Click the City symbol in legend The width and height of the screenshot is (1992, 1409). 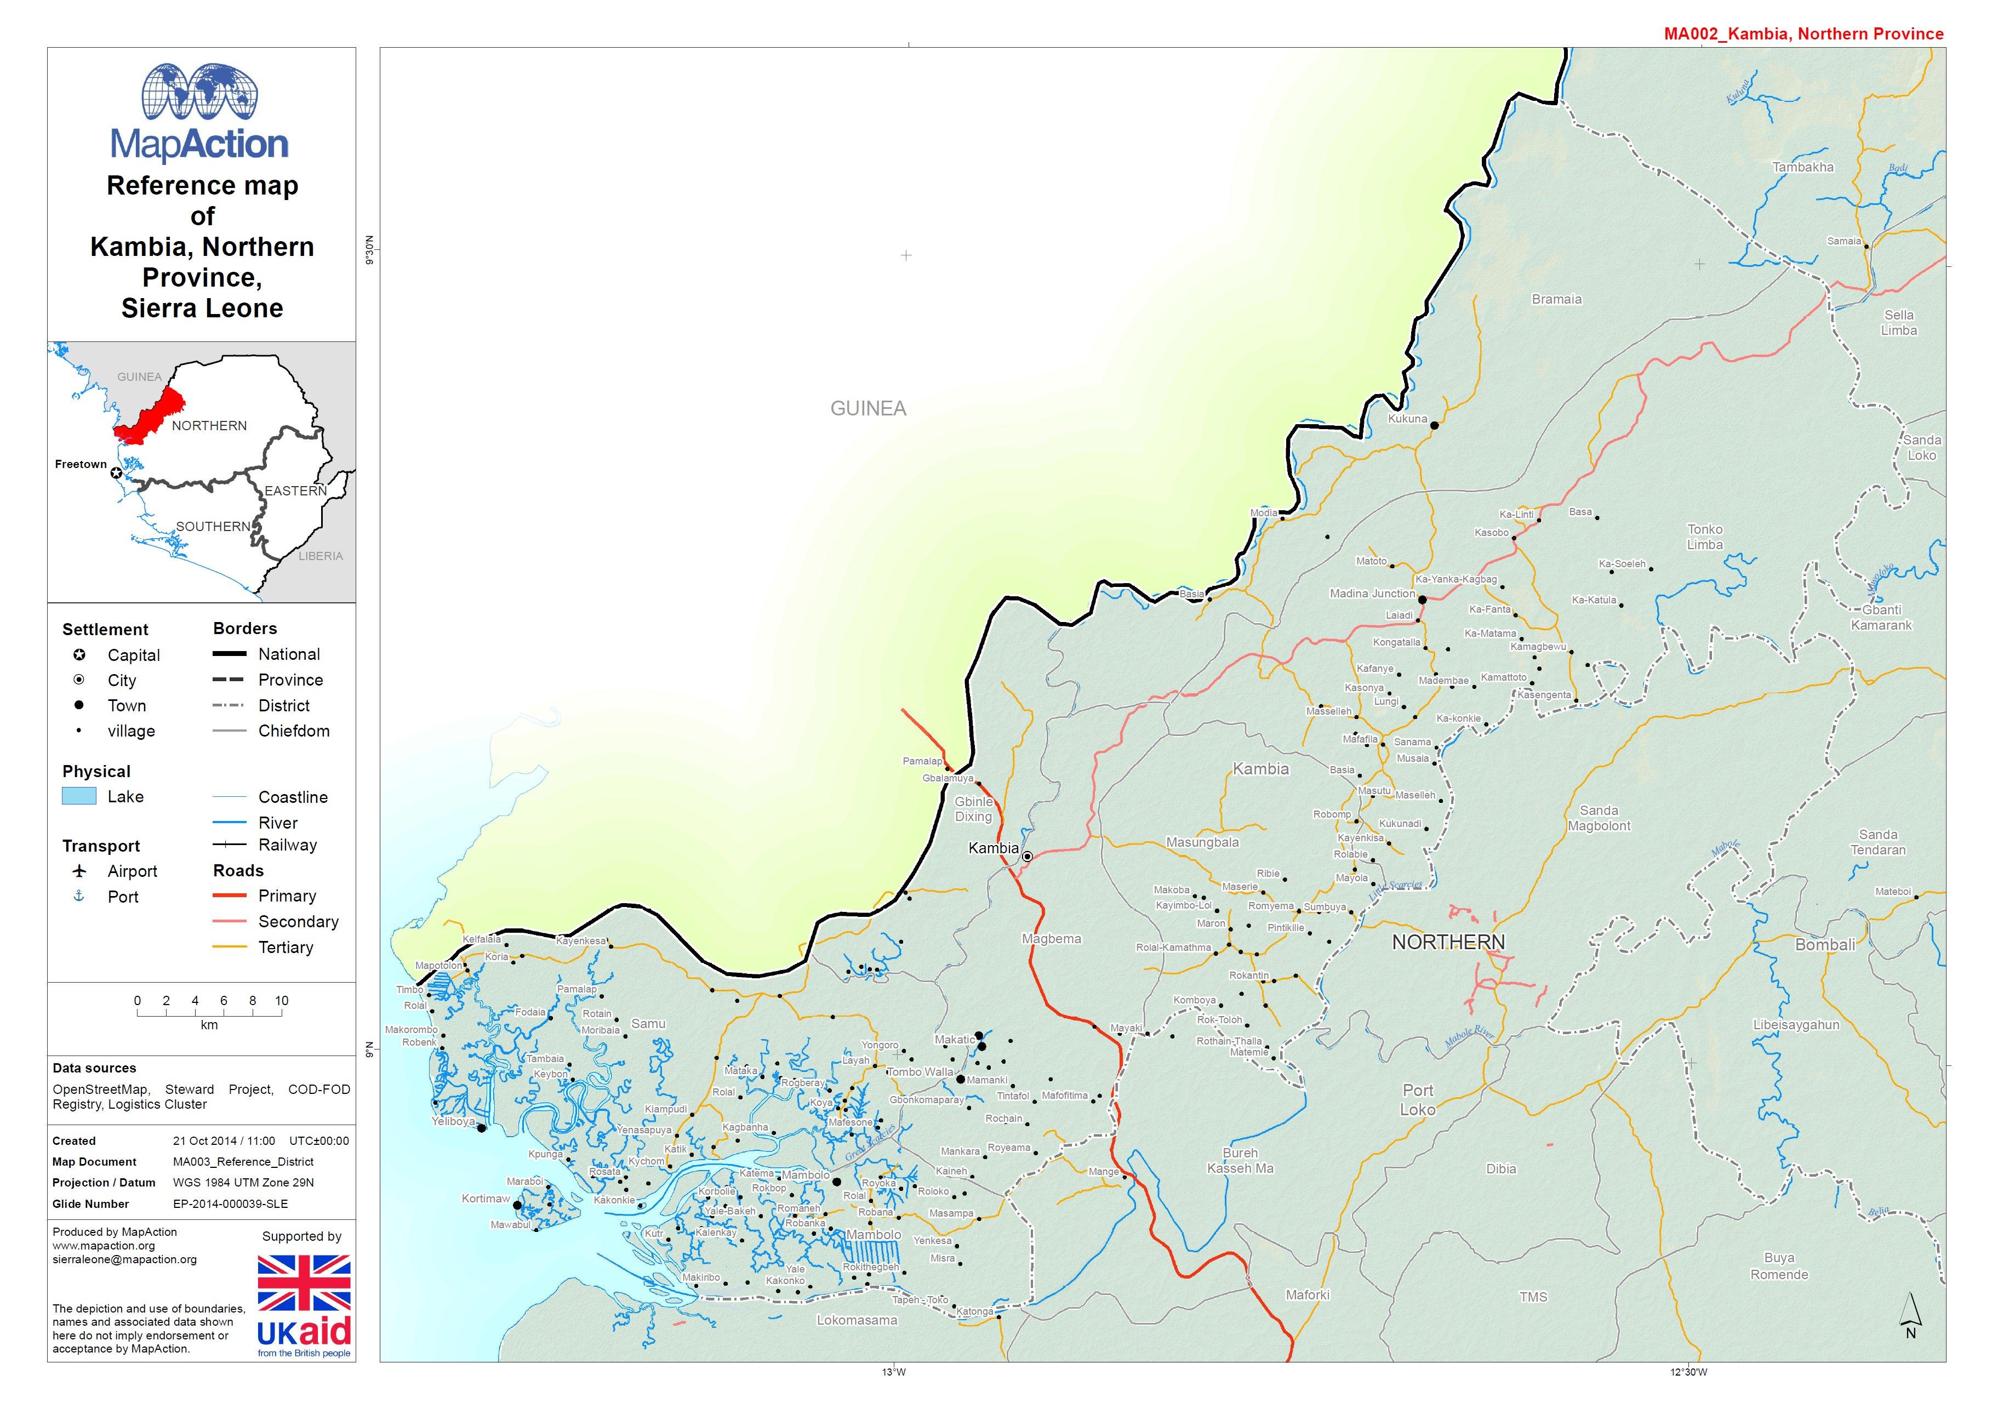(x=79, y=680)
